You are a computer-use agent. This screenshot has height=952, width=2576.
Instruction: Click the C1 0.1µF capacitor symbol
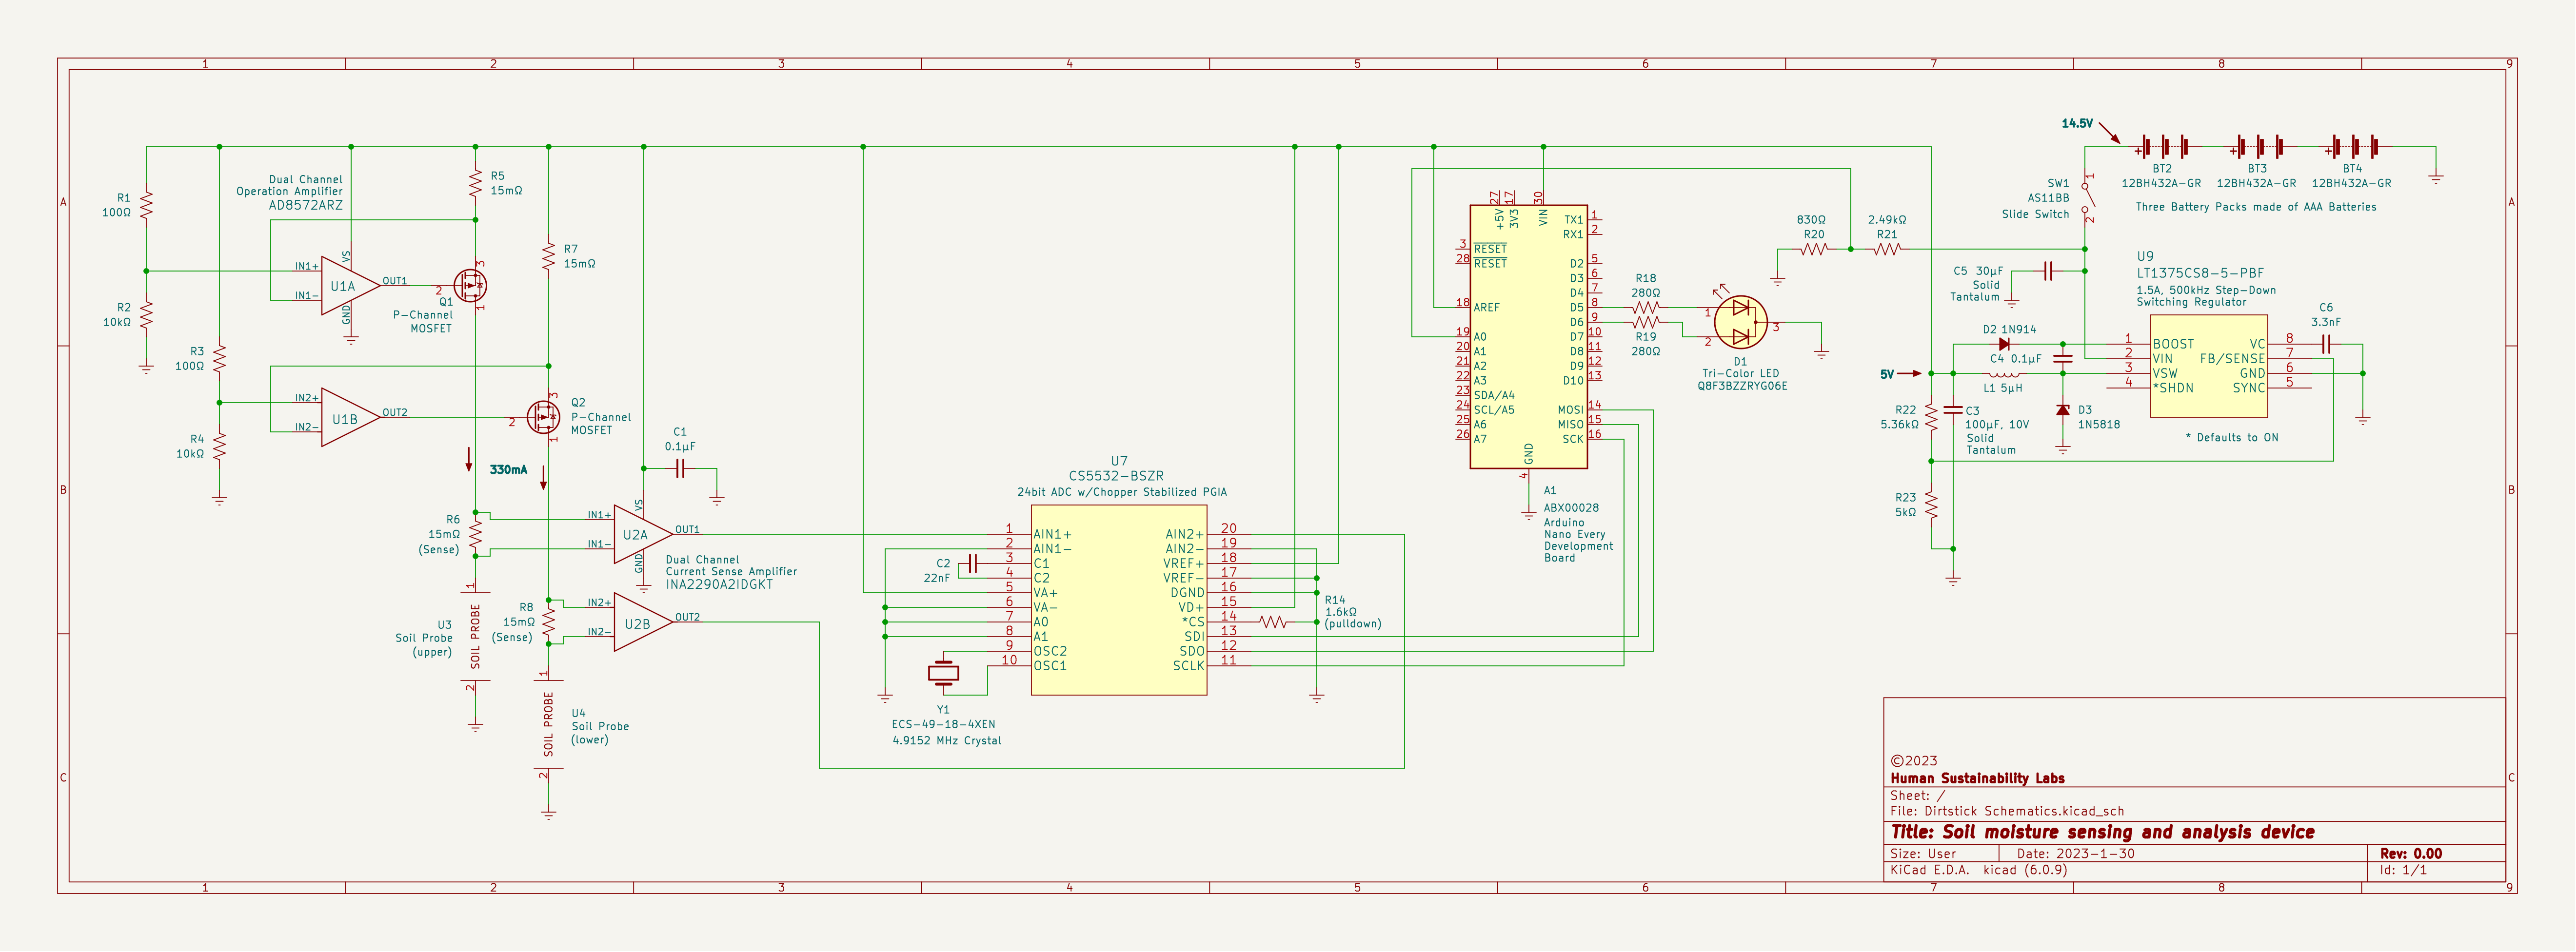pyautogui.click(x=680, y=468)
